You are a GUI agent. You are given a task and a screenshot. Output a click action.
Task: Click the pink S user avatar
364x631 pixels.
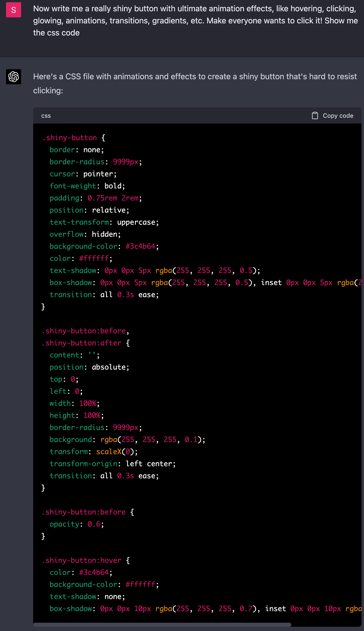[x=14, y=10]
